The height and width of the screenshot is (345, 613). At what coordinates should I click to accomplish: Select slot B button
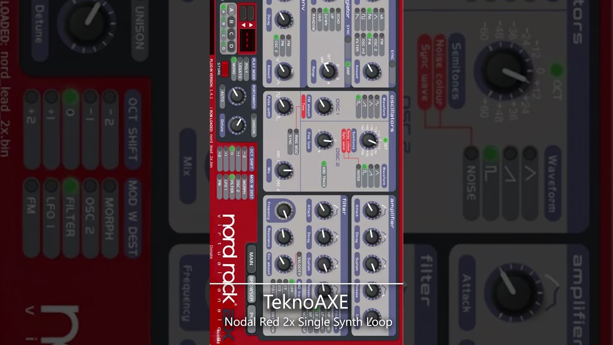[231, 22]
